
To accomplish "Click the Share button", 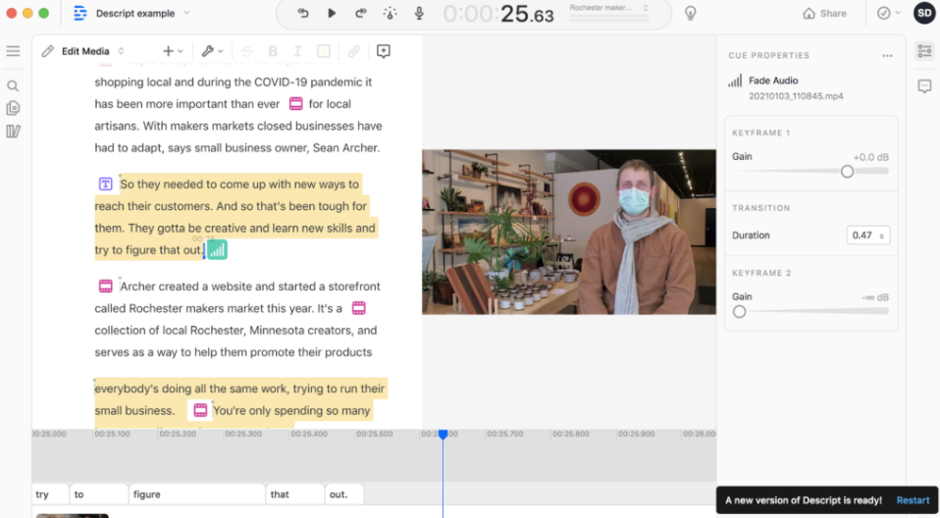I will (x=824, y=13).
